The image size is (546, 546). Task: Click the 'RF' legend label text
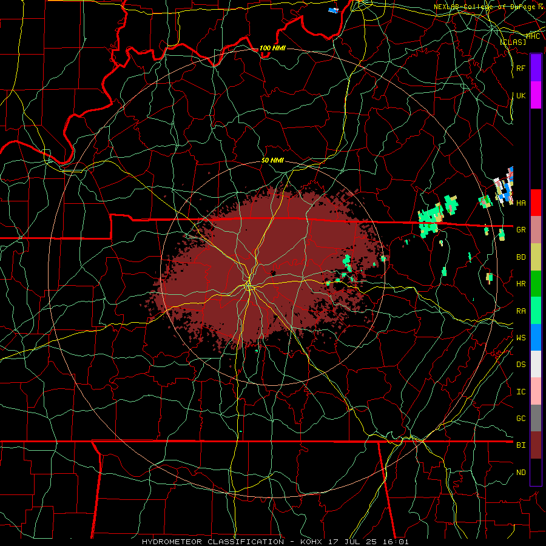[521, 68]
